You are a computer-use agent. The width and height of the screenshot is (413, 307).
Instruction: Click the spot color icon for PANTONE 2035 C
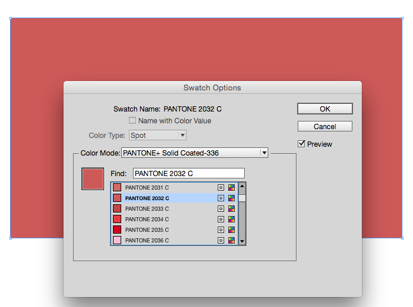221,230
